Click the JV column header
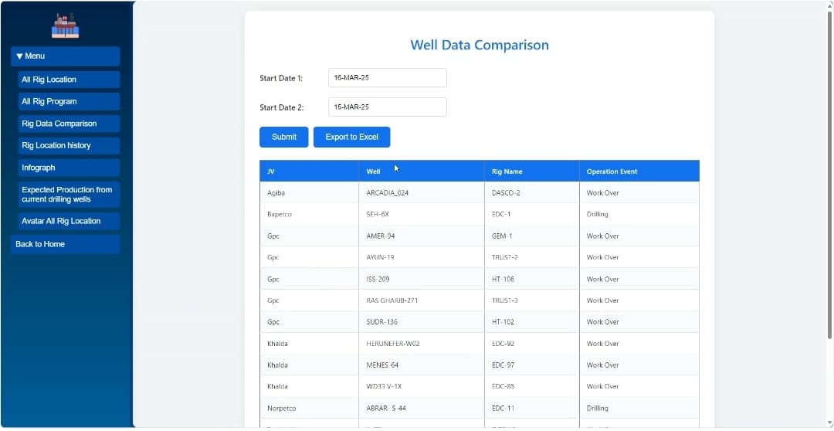Viewport: 834px width, 431px height. click(309, 171)
